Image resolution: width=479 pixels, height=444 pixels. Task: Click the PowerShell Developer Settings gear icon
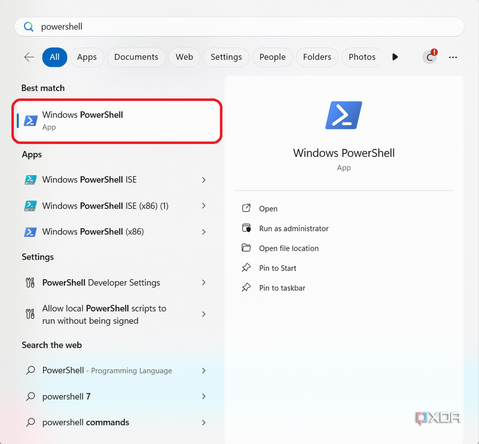[x=30, y=283]
